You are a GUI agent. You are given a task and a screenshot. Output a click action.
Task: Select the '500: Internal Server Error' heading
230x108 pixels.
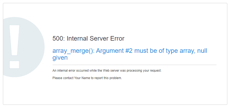88,38
